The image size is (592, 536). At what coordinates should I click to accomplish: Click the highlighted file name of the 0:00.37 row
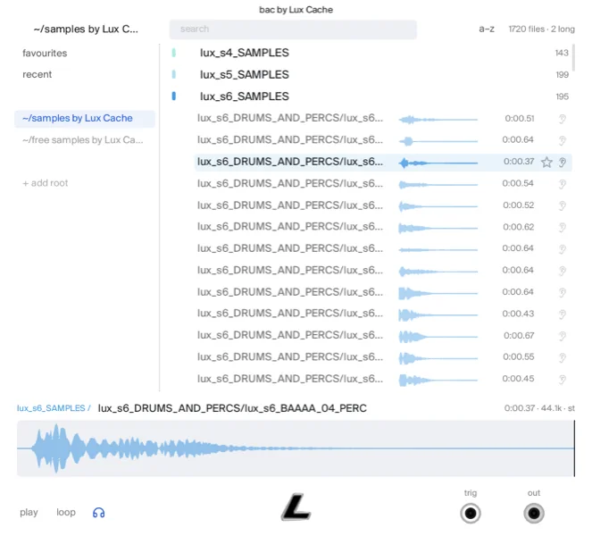[x=290, y=162]
